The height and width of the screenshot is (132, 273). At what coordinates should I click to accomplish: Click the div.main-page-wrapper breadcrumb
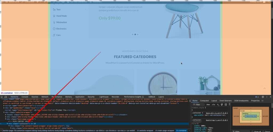(164, 130)
